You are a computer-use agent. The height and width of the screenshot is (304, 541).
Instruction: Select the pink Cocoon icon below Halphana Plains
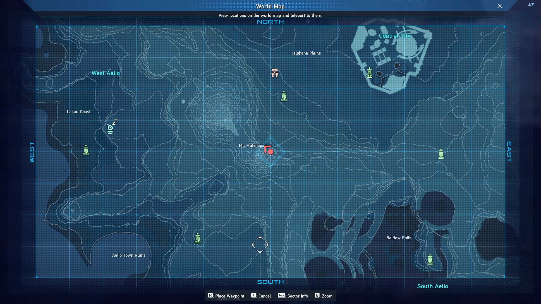[x=275, y=73]
